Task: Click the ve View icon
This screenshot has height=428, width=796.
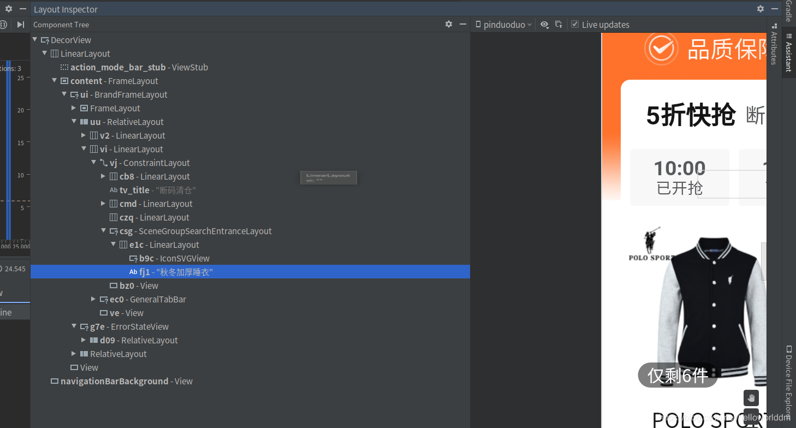Action: 104,313
